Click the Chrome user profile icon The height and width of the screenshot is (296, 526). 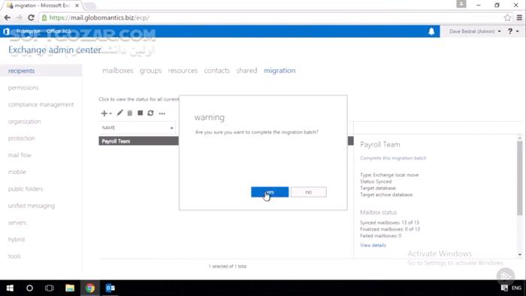tap(461, 4)
